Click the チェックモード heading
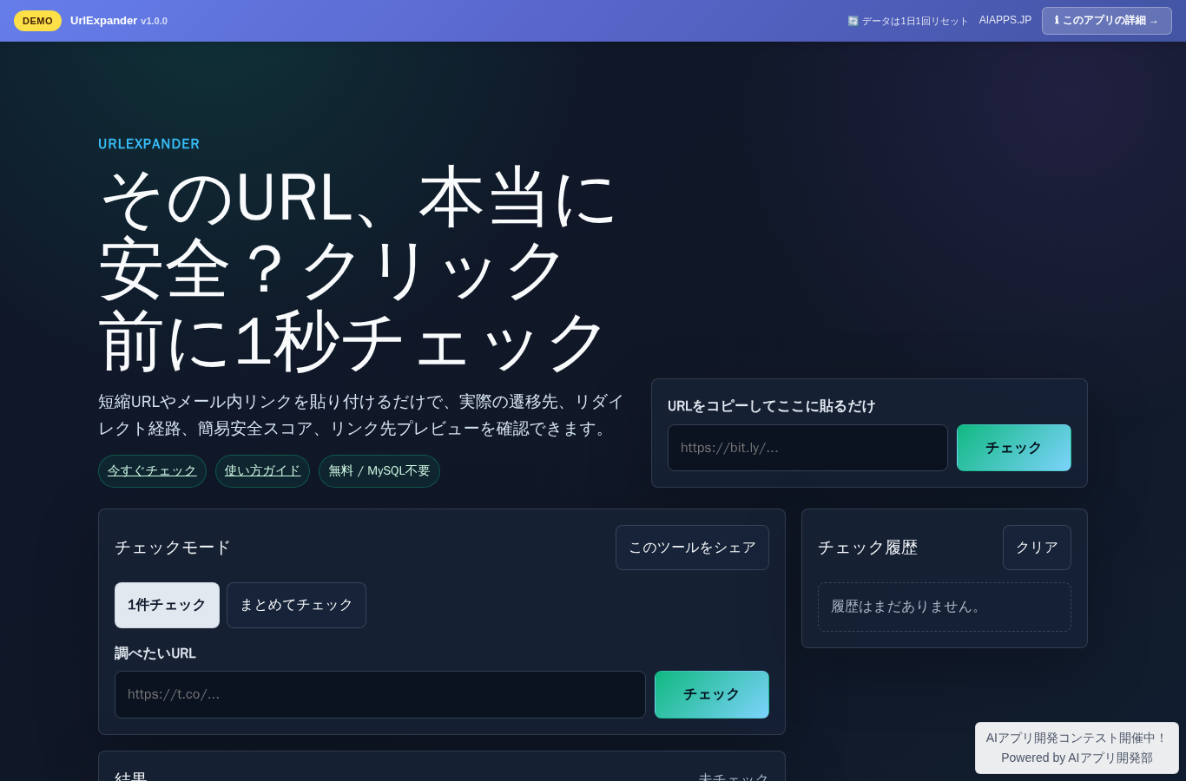This screenshot has width=1186, height=781. [x=173, y=548]
